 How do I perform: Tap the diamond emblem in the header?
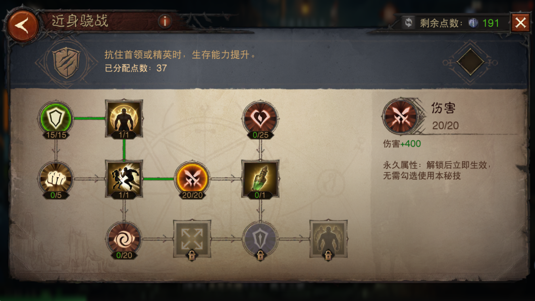click(470, 62)
